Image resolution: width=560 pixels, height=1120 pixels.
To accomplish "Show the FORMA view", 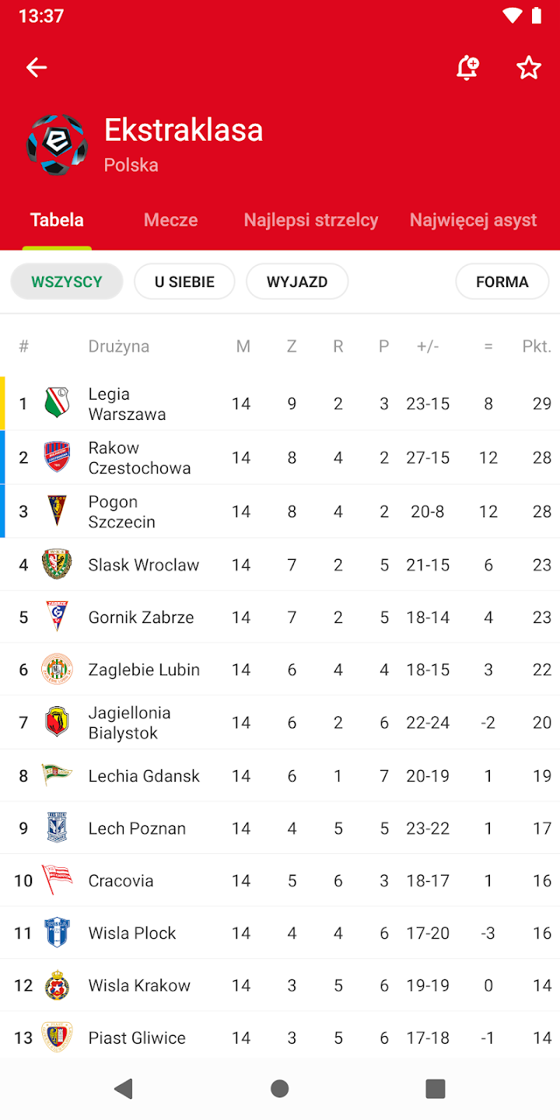I will coord(502,282).
